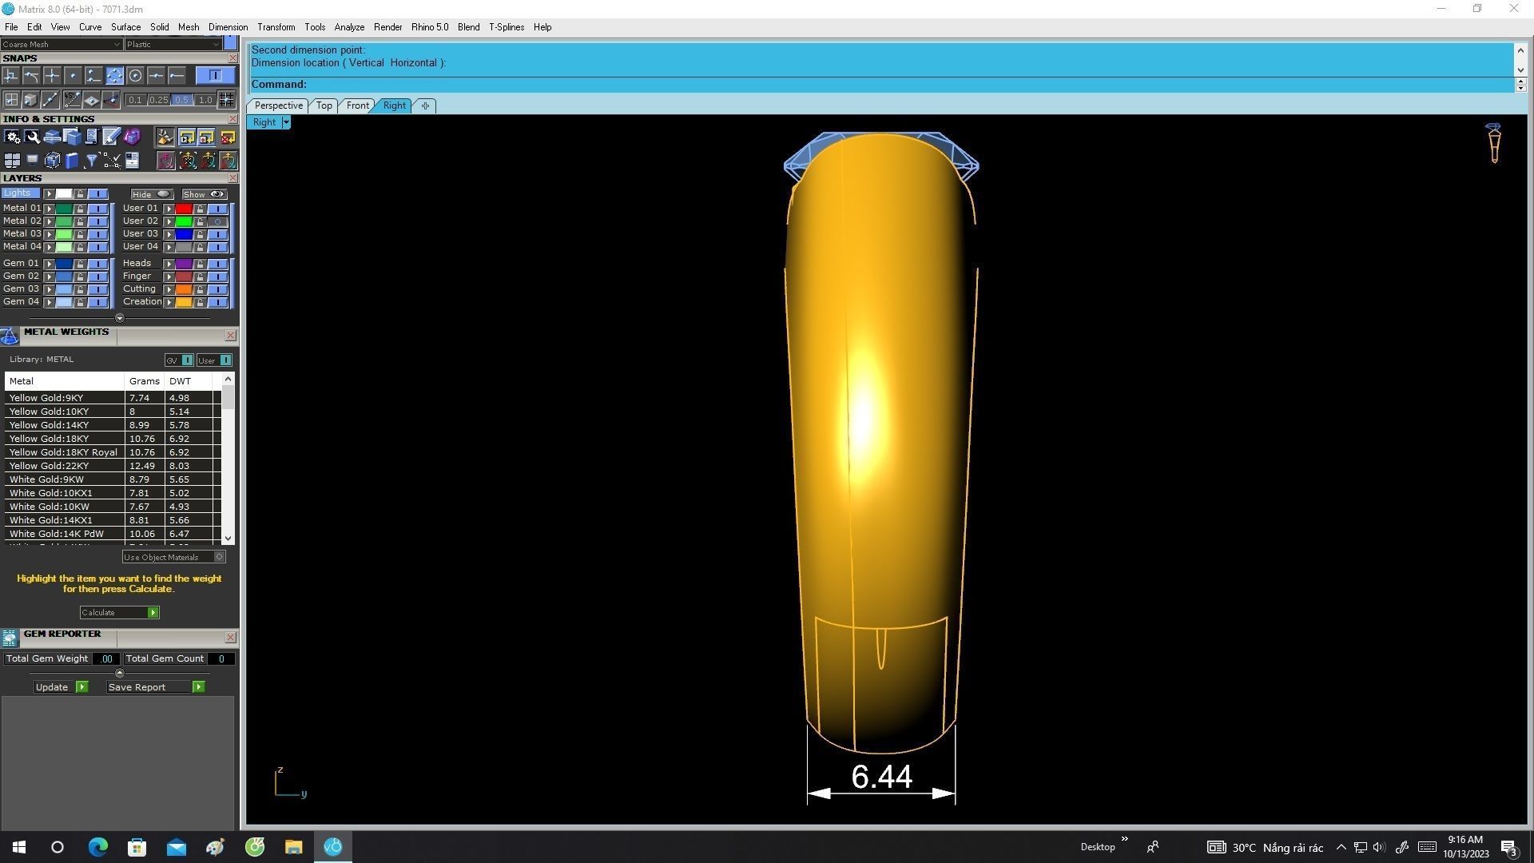1534x863 pixels.
Task: Open the Coarse Mesh dropdown
Action: (61, 45)
